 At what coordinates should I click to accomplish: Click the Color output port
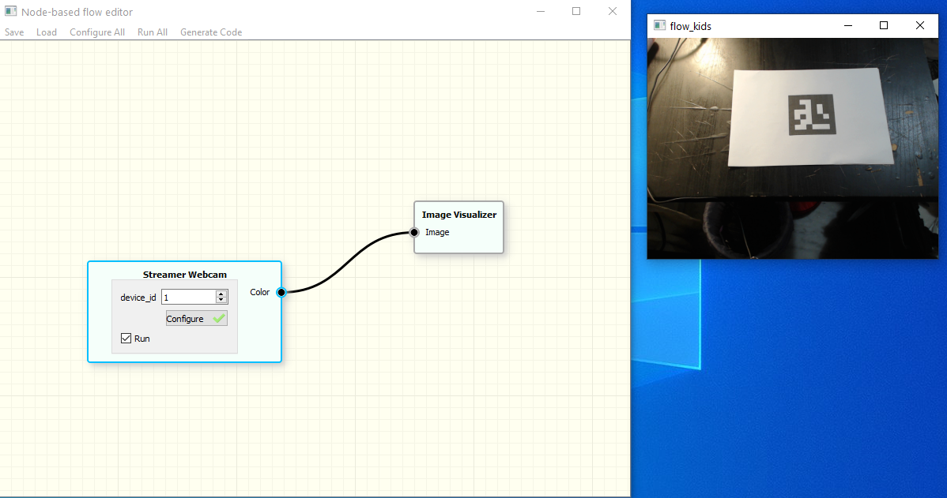pos(281,293)
